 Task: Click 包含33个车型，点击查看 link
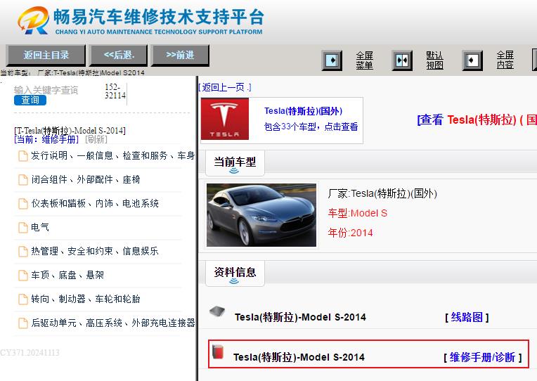(311, 127)
